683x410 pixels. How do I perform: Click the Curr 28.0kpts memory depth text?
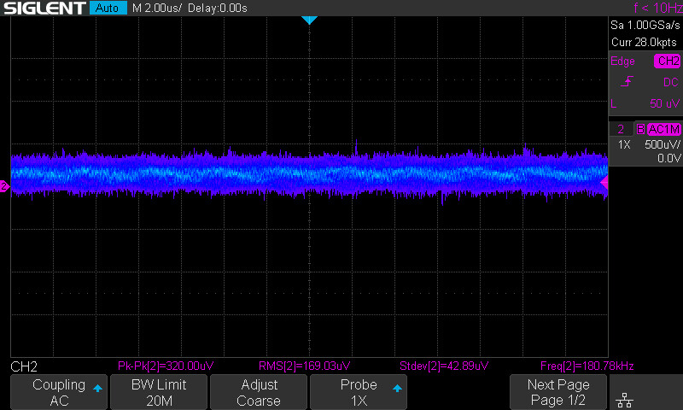644,42
